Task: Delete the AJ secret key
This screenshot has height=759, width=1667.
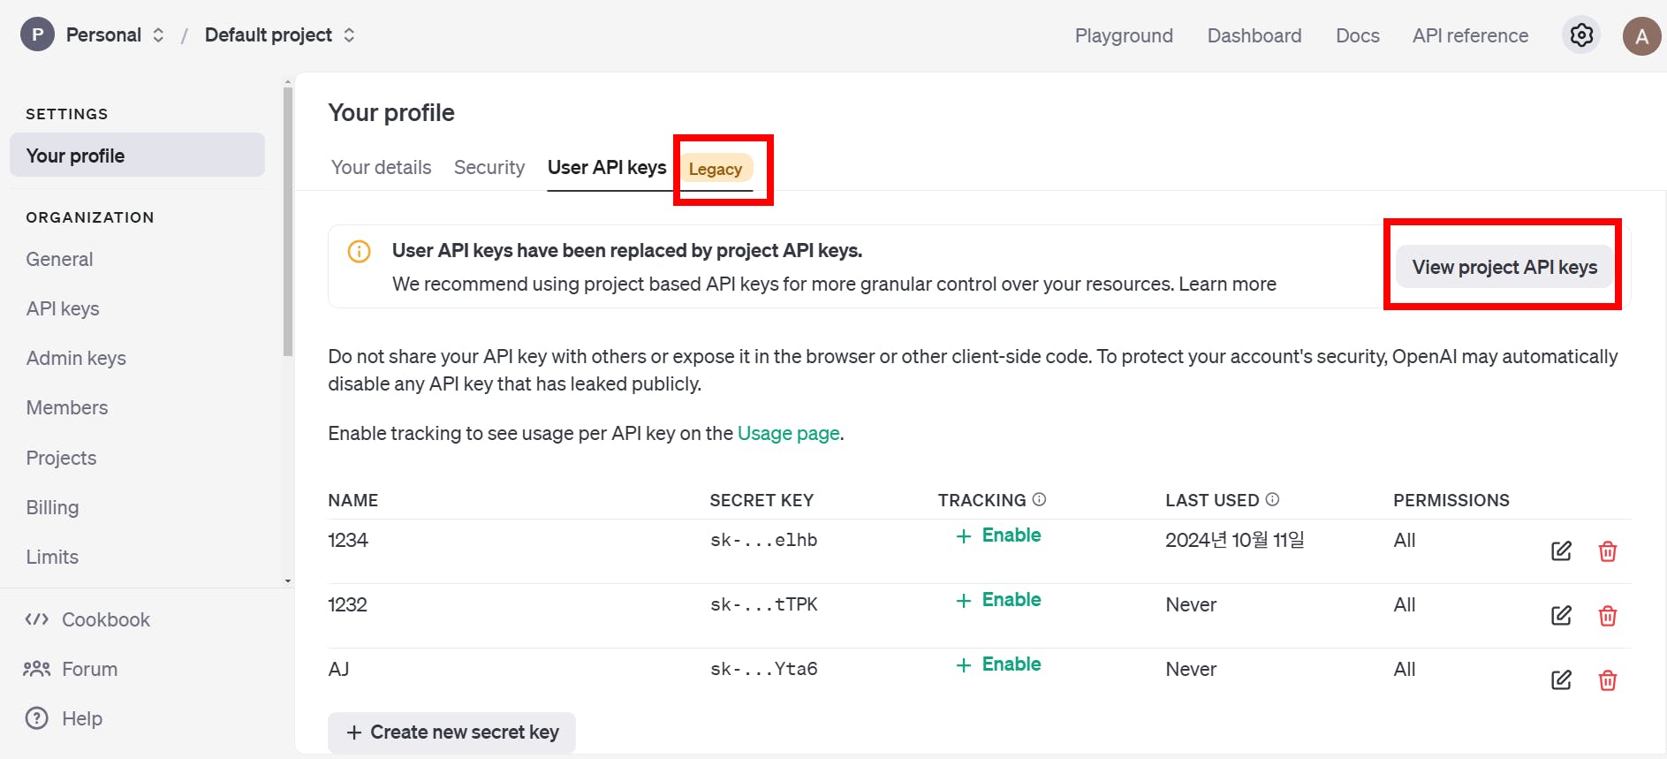Action: (x=1608, y=680)
